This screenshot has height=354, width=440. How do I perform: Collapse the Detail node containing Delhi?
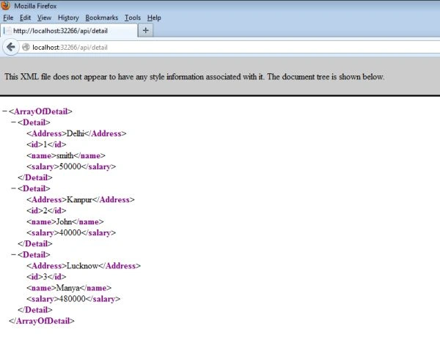13,122
